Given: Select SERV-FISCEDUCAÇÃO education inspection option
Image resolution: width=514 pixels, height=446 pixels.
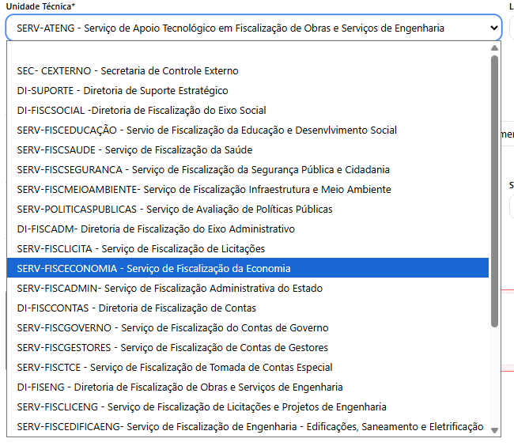Looking at the screenshot, I should (206, 130).
